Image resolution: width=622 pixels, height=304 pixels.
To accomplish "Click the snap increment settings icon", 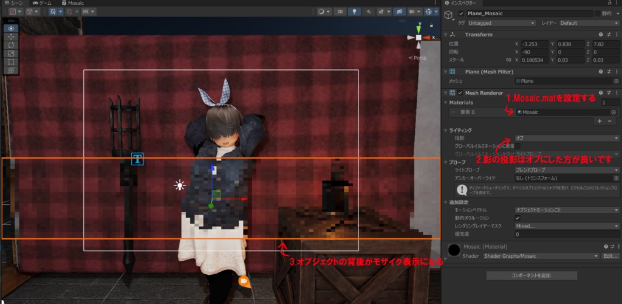I will pos(85,12).
